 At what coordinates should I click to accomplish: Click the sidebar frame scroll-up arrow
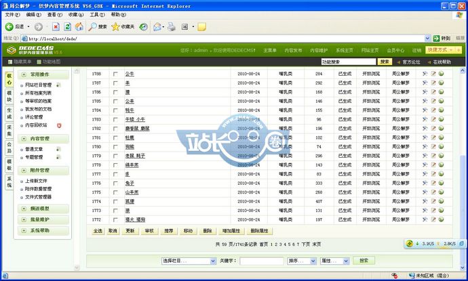[x=77, y=71]
